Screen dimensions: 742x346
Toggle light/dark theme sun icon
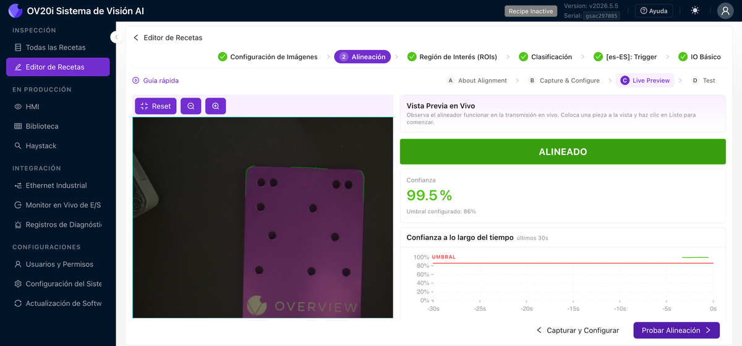pos(696,11)
